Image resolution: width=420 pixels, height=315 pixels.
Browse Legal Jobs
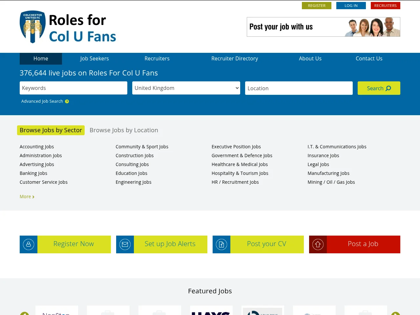(318, 164)
